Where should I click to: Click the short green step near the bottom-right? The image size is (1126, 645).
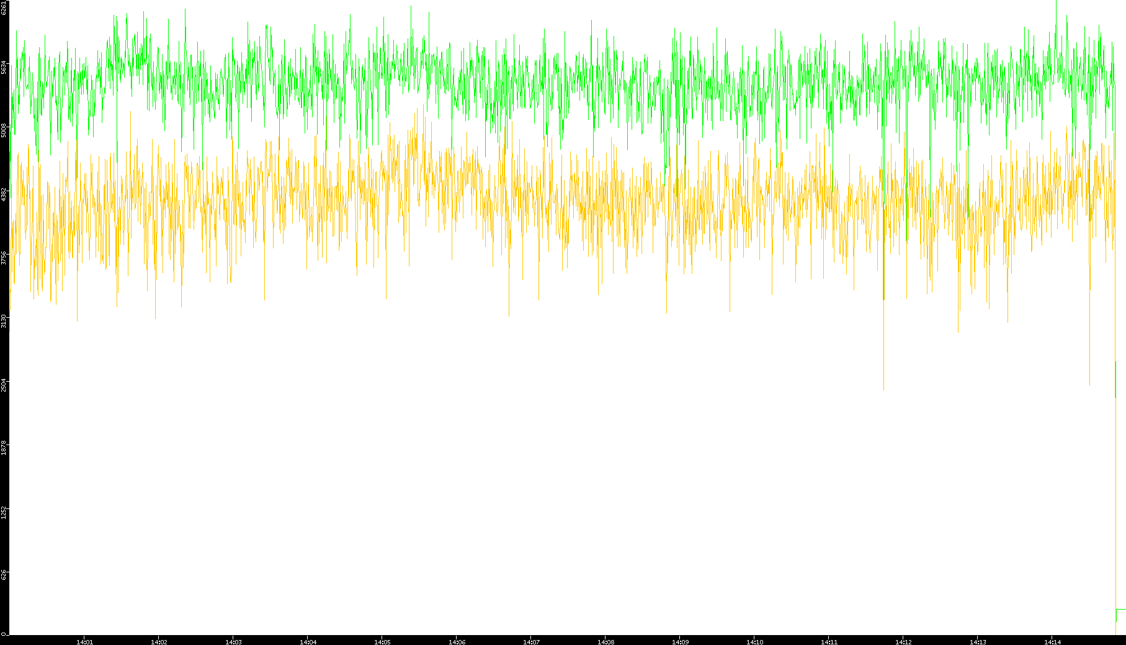[1120, 610]
